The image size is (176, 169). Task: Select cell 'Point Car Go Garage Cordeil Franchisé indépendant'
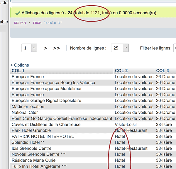point(62,118)
